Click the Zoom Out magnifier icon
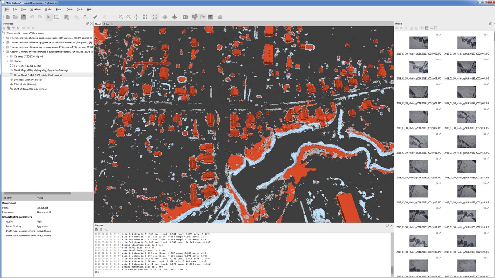The height and width of the screenshot is (278, 495). pos(129,17)
